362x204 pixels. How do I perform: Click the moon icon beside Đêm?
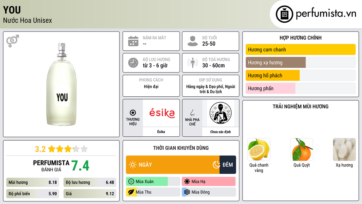[216, 165]
